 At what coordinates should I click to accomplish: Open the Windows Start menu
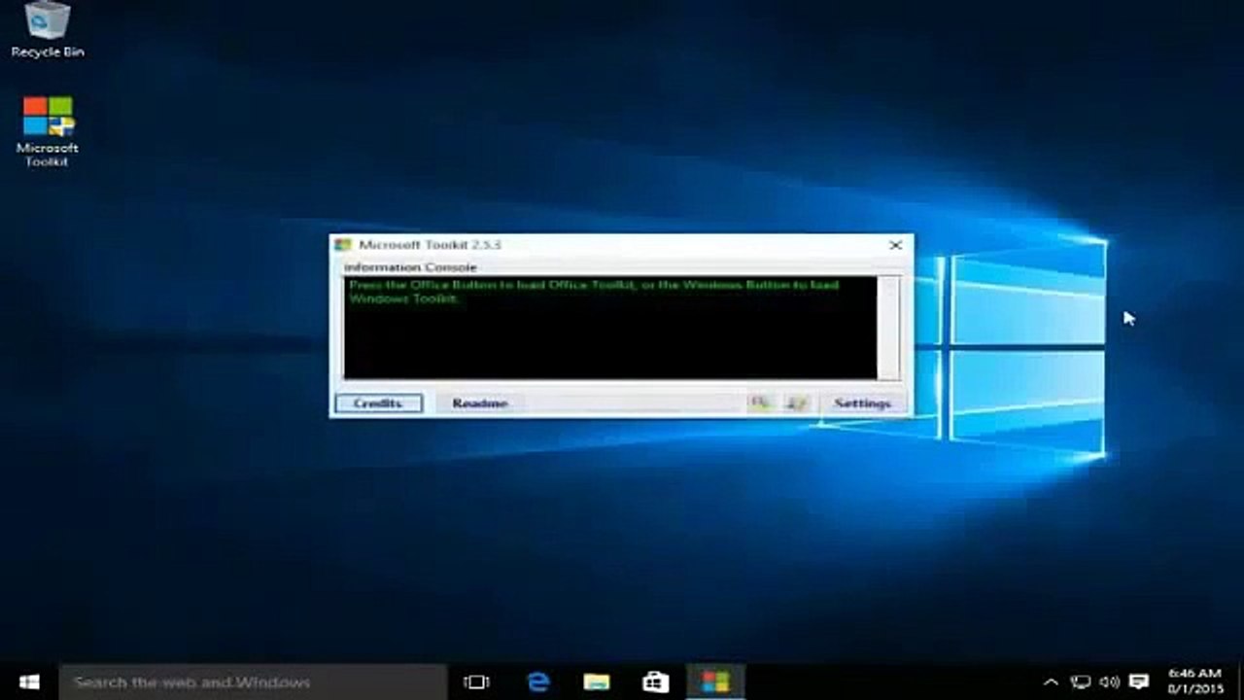pyautogui.click(x=29, y=682)
